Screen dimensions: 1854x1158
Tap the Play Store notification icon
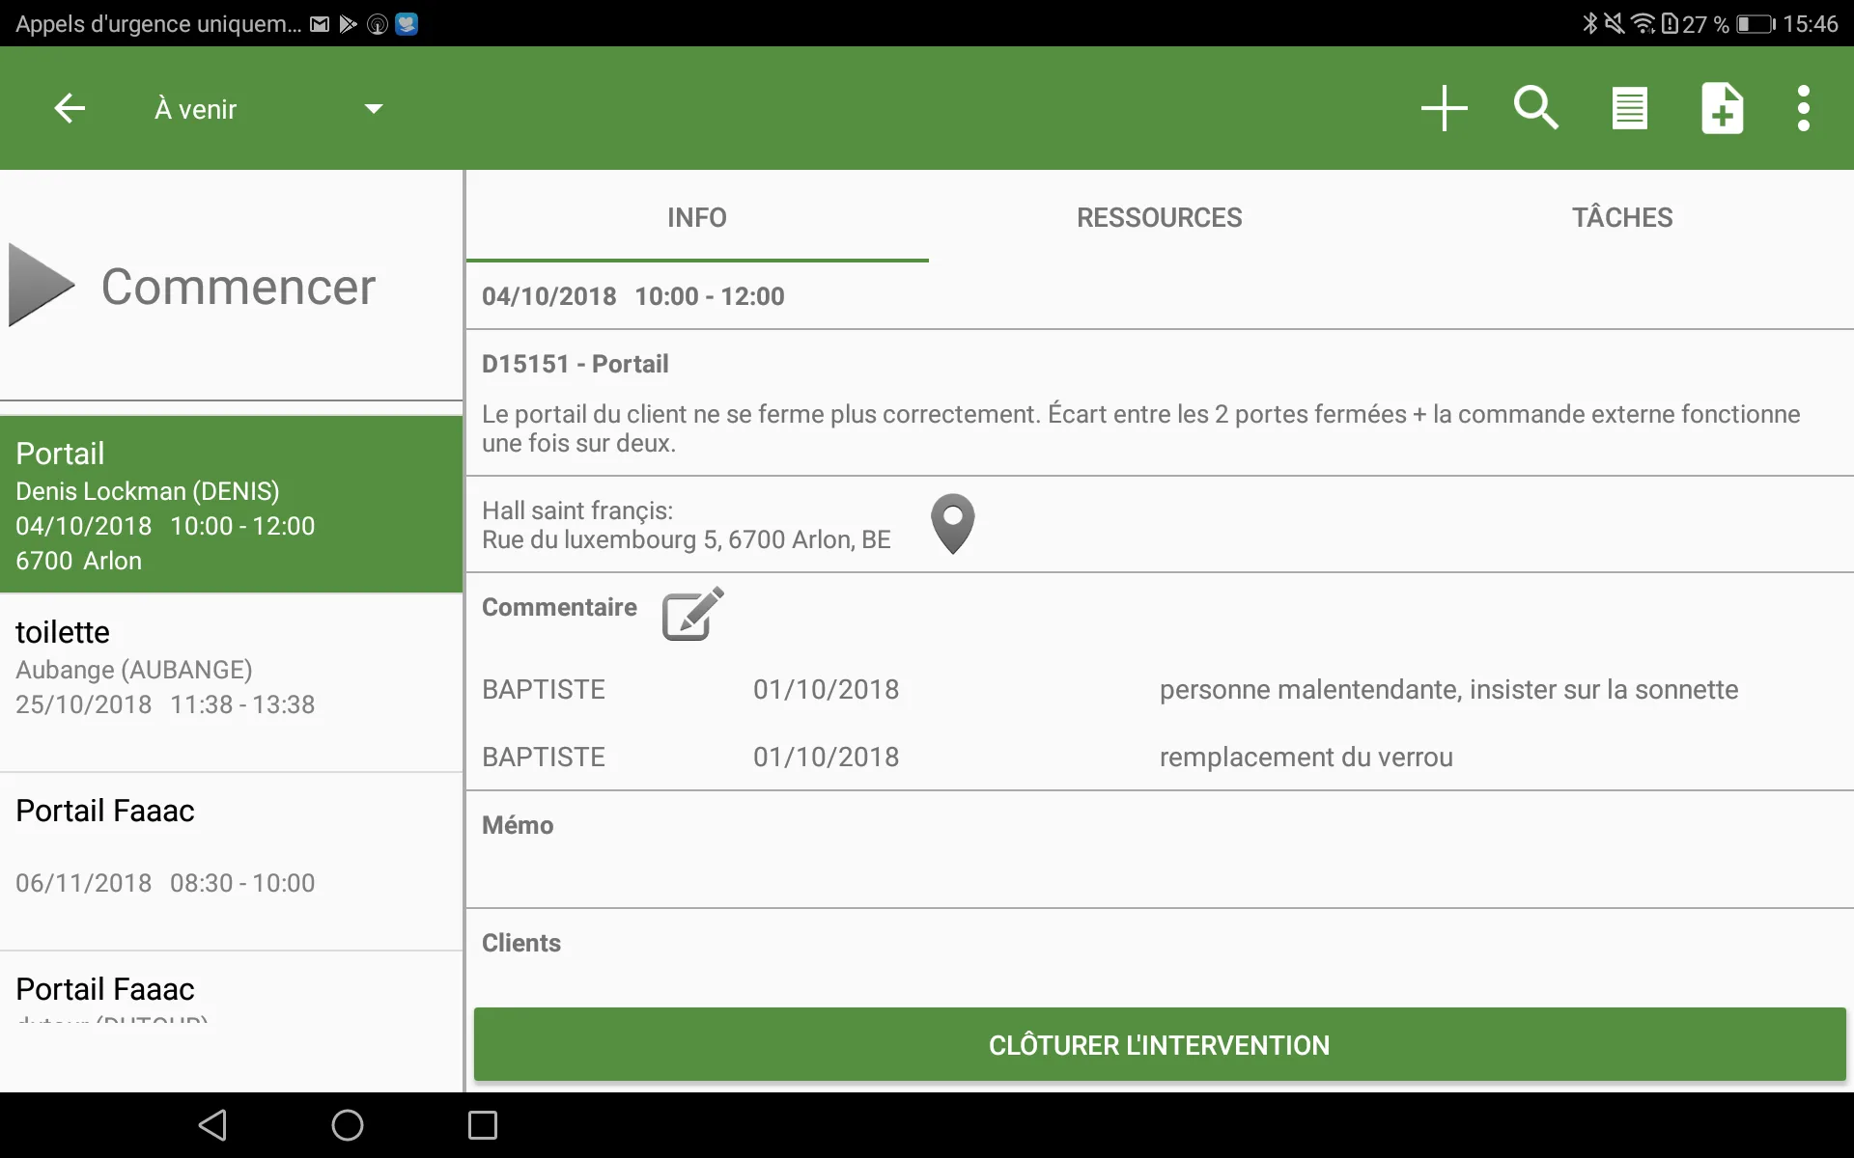[348, 24]
